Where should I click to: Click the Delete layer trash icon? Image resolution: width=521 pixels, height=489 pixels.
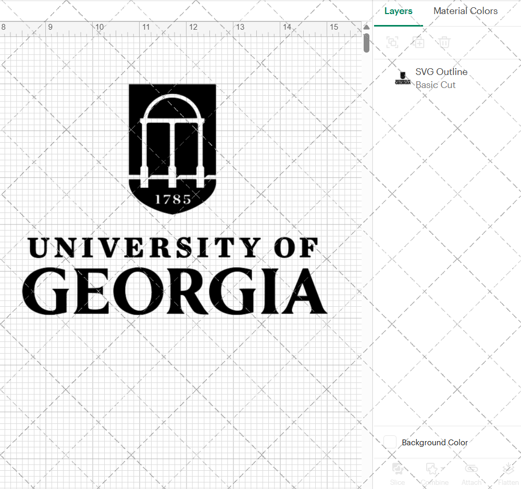coord(444,42)
